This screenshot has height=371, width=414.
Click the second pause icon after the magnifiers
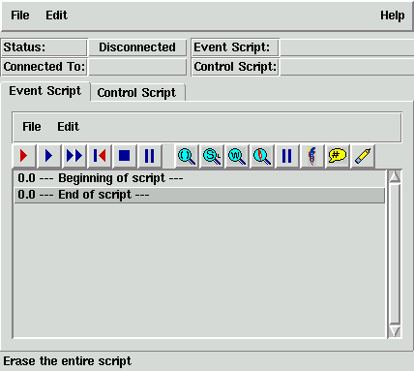click(x=286, y=156)
